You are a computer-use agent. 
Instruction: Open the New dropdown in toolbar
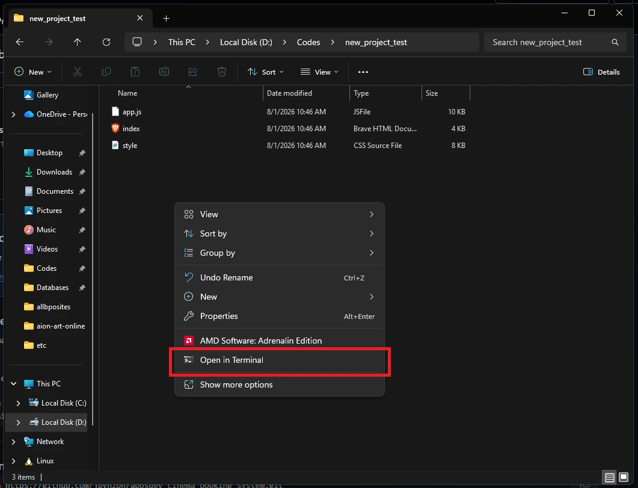(x=33, y=72)
